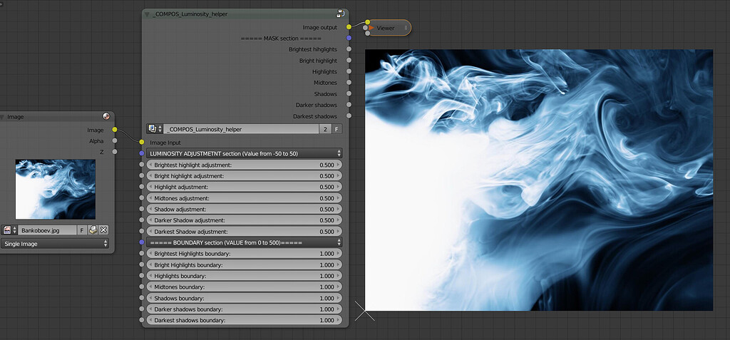Click the grip handle on Viewer node
Viewport: 730px width, 340px height.
[406, 28]
